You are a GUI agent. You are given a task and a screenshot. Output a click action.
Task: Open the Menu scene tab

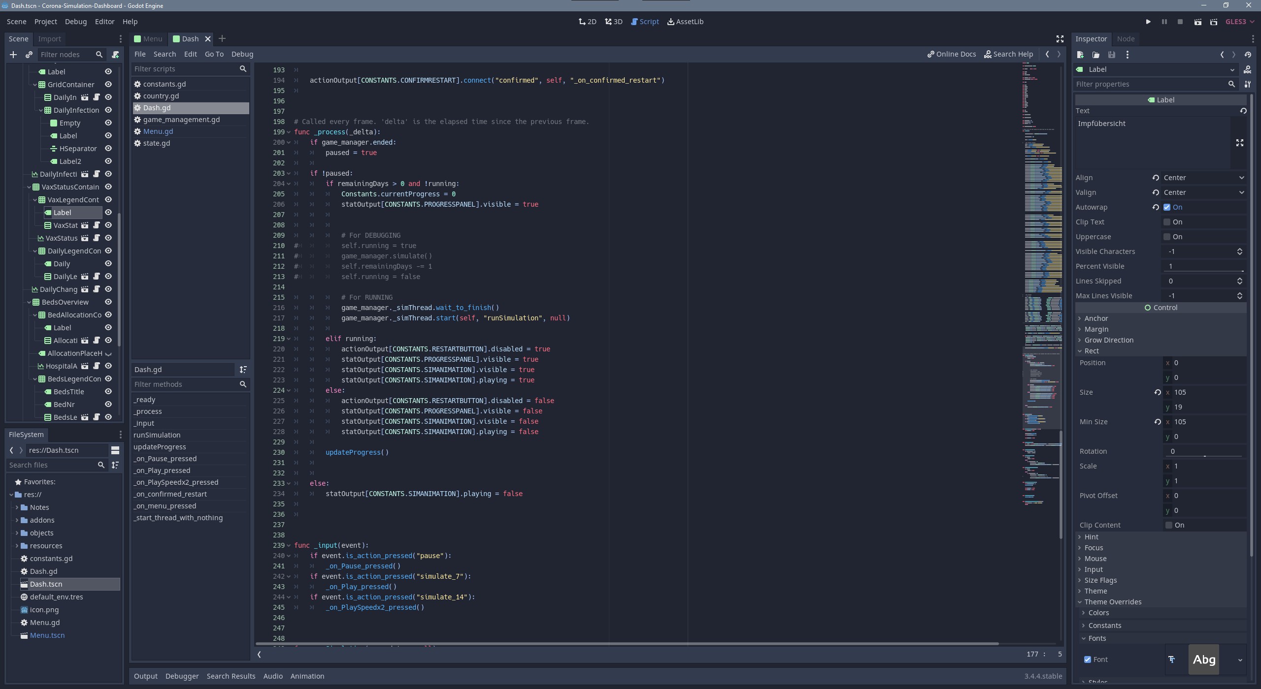pos(148,39)
